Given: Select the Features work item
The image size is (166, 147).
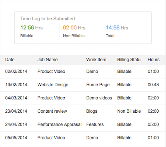Looking at the screenshot, I should click(95, 124).
